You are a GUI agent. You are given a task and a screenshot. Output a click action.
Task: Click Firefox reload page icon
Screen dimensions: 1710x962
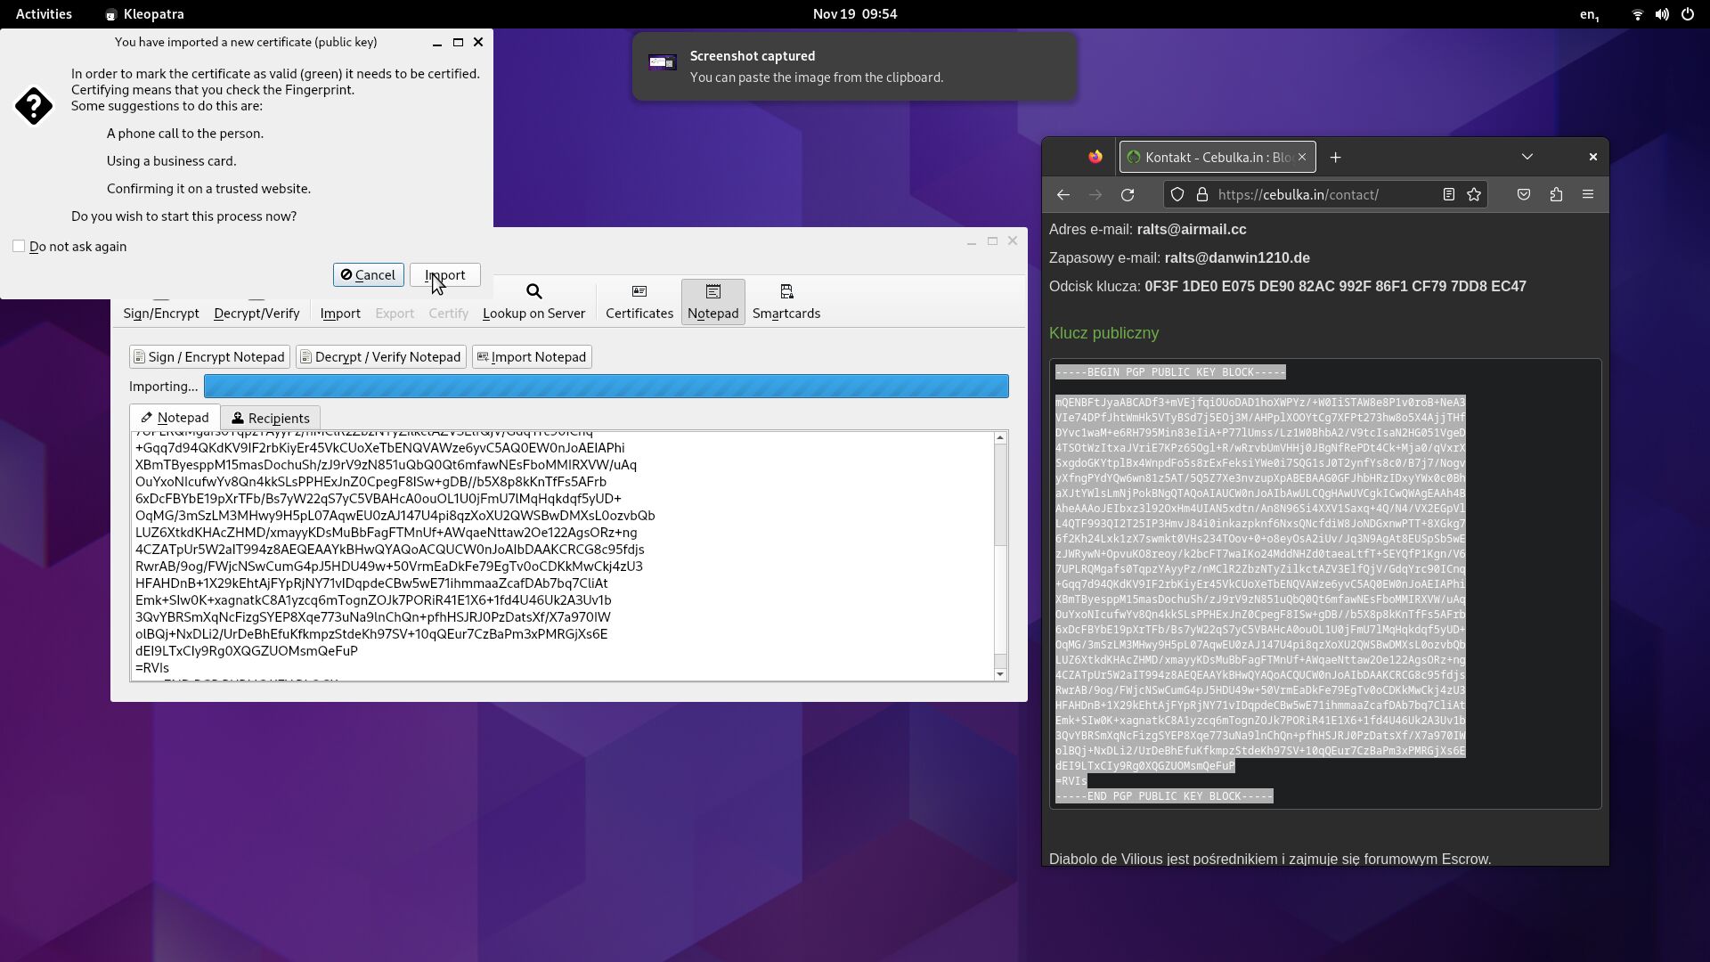tap(1128, 195)
